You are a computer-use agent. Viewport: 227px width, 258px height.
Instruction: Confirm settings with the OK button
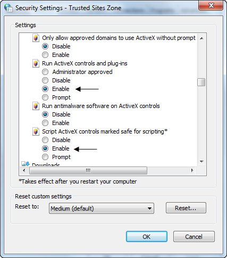pos(147,237)
